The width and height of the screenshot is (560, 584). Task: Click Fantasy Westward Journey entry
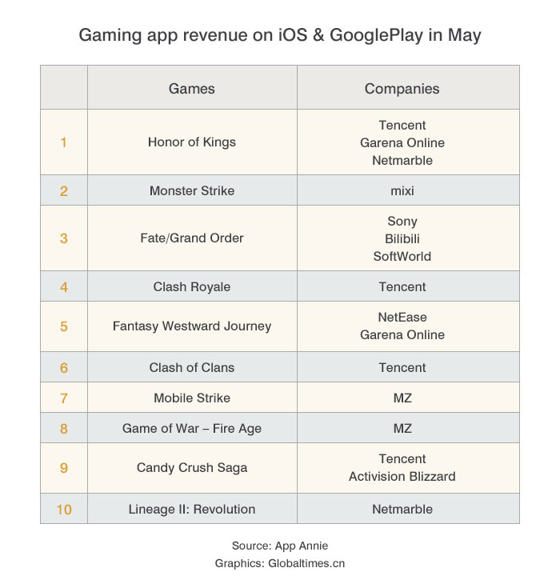(x=192, y=326)
